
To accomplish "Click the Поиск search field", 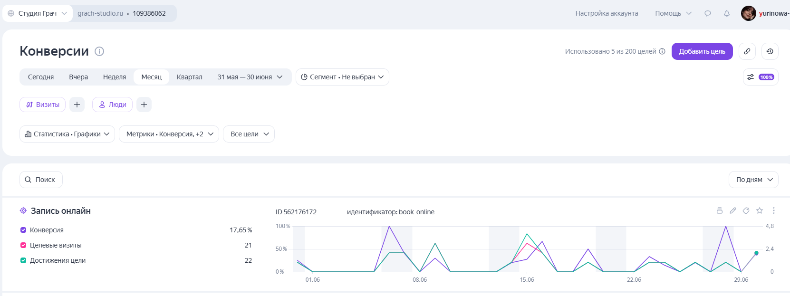I will (x=41, y=180).
